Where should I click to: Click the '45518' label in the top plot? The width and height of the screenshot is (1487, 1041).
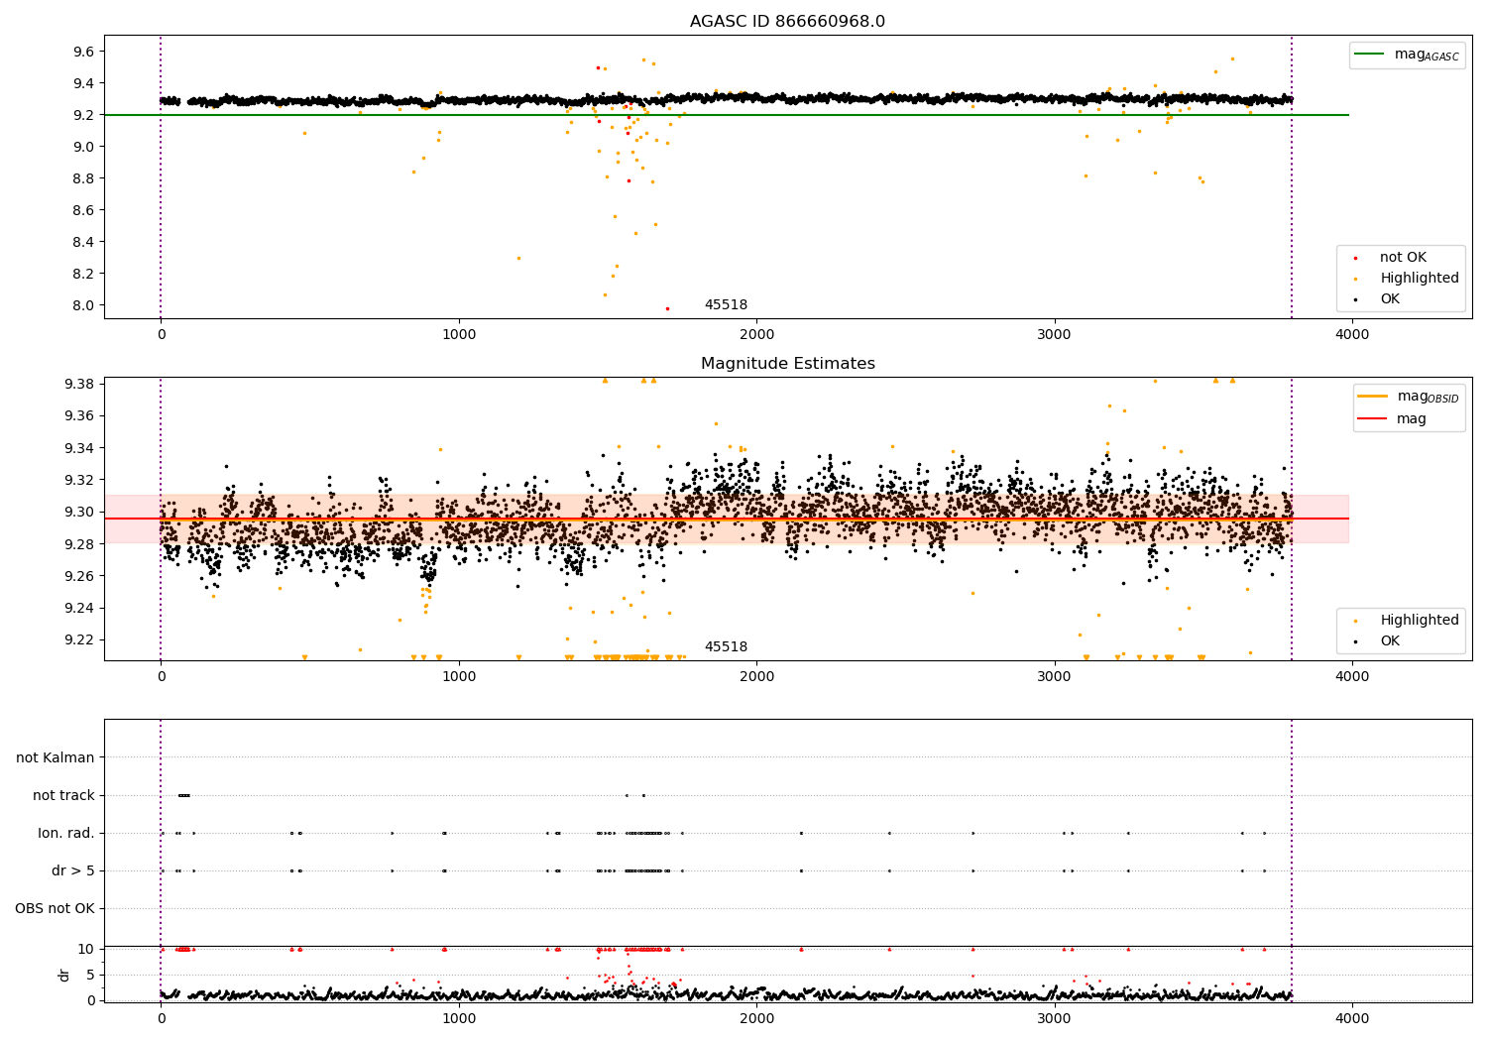pyautogui.click(x=726, y=305)
